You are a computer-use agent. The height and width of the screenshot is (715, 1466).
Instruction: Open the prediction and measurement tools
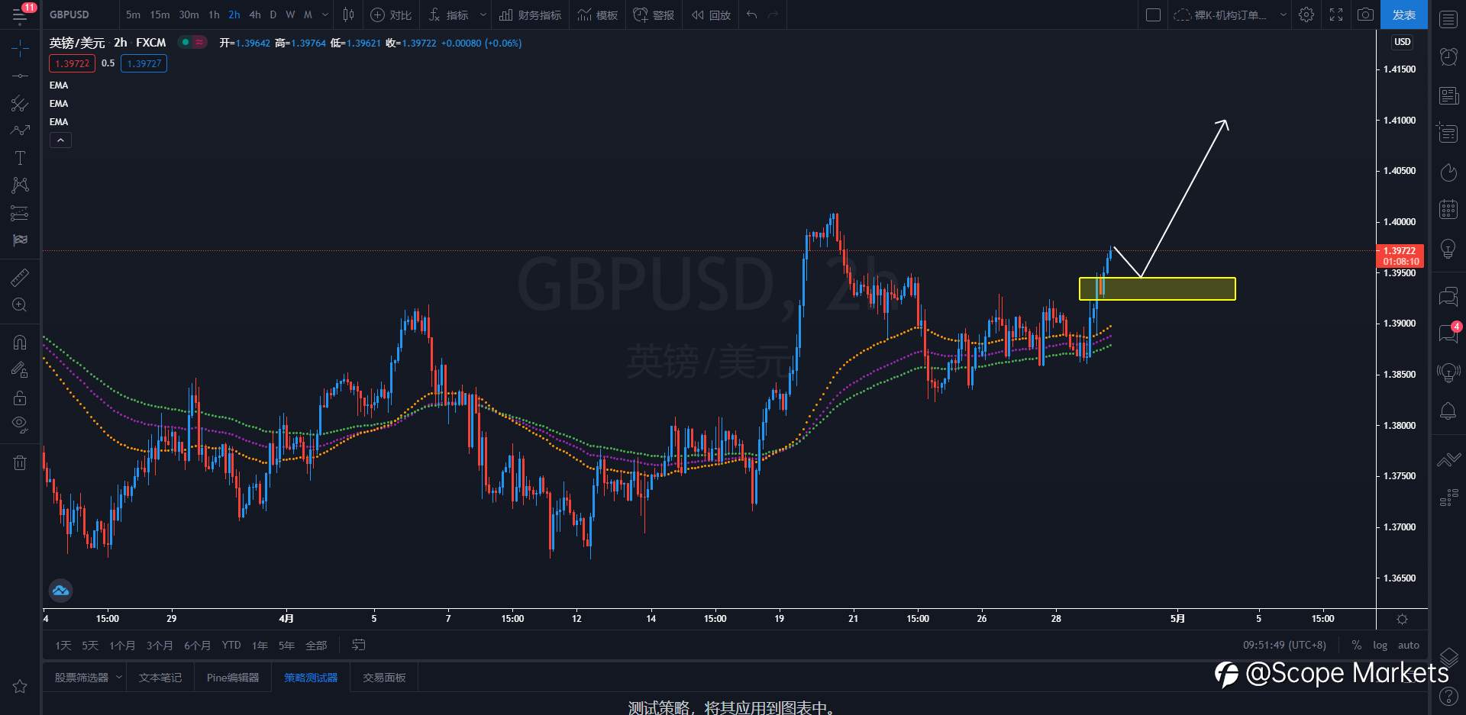[x=20, y=213]
